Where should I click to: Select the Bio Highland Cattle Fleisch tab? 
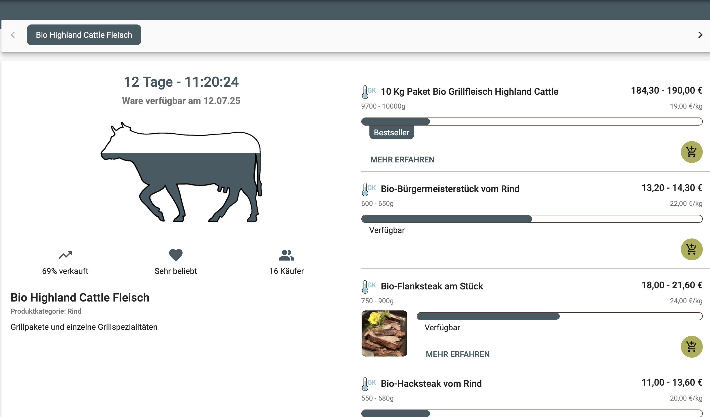[x=84, y=35]
